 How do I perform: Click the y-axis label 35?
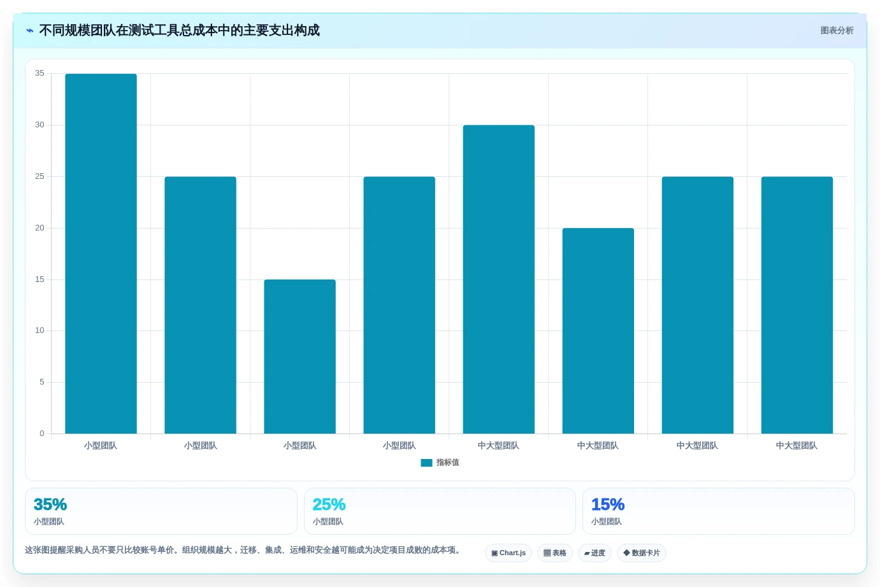coord(40,73)
